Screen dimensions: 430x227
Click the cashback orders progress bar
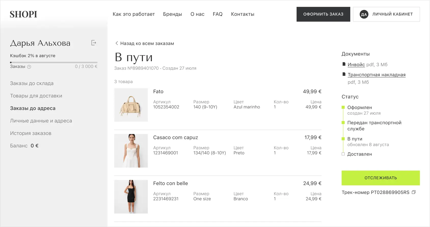pos(54,62)
